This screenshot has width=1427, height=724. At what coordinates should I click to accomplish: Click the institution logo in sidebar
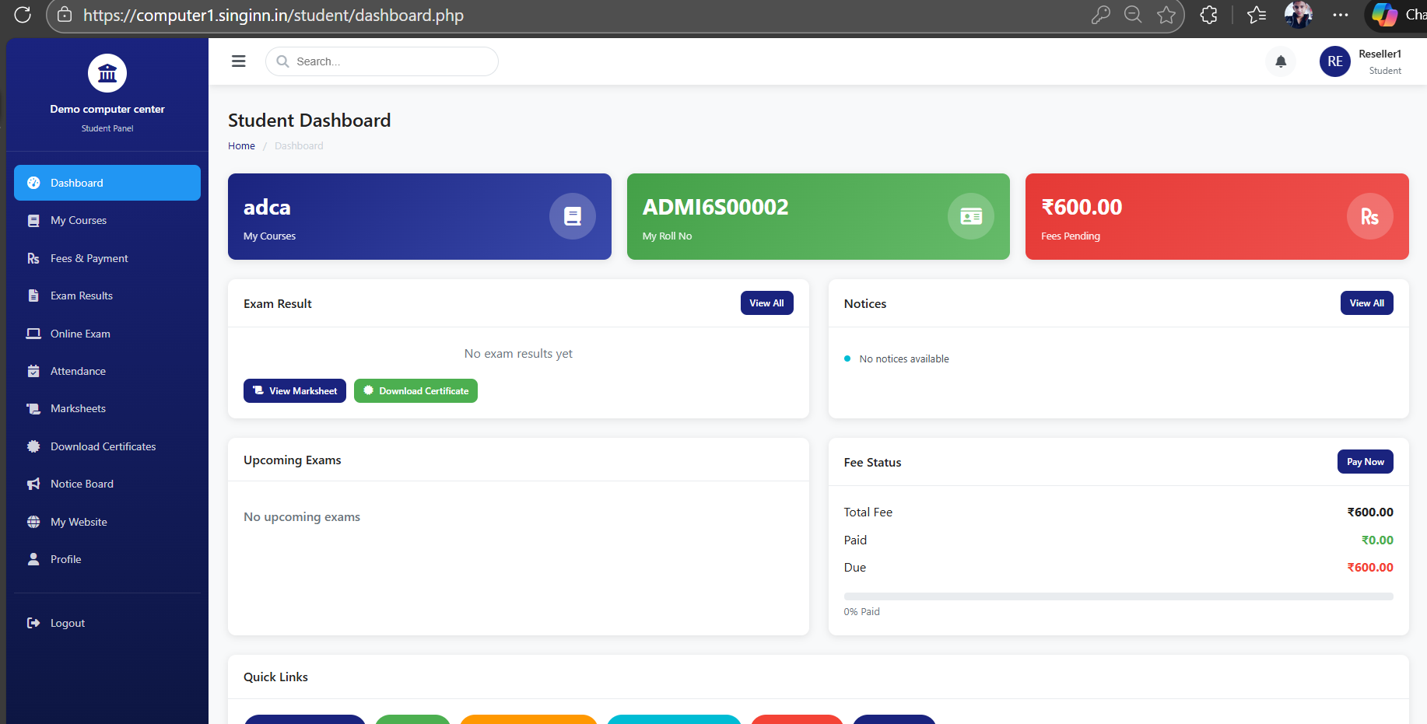(107, 73)
